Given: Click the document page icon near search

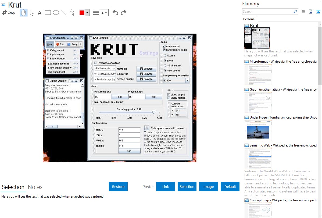Looking at the screenshot, I should [x=311, y=12].
